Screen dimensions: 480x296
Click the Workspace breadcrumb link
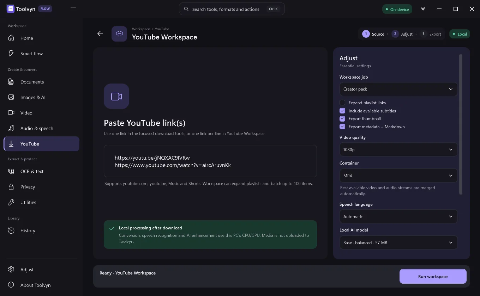coord(141,29)
